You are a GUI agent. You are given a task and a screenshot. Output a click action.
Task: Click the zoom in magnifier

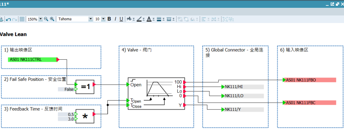pyautogui.click(x=52, y=19)
